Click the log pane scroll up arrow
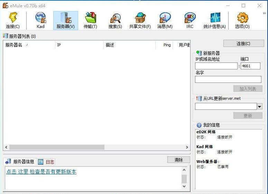268x194 pixels. coord(184,170)
